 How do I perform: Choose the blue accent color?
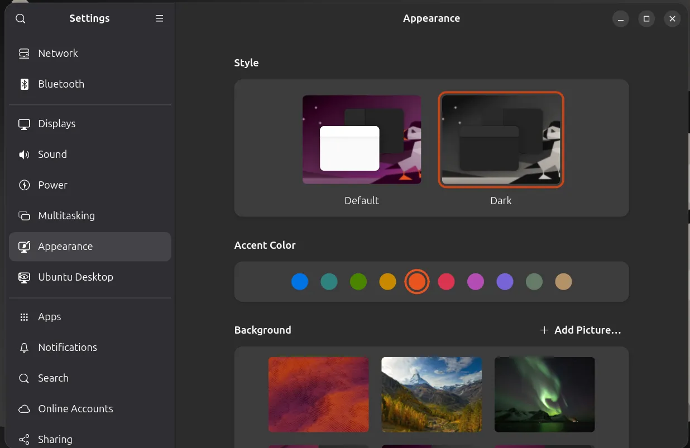pyautogui.click(x=300, y=282)
